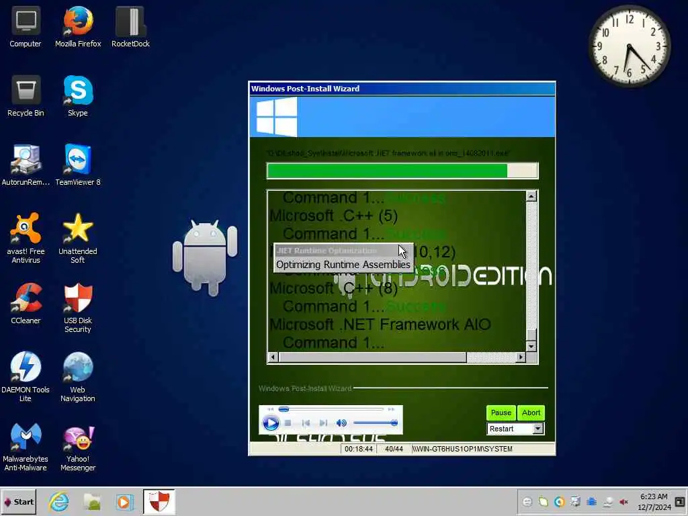Launch the Skype desktop shortcut

point(78,97)
